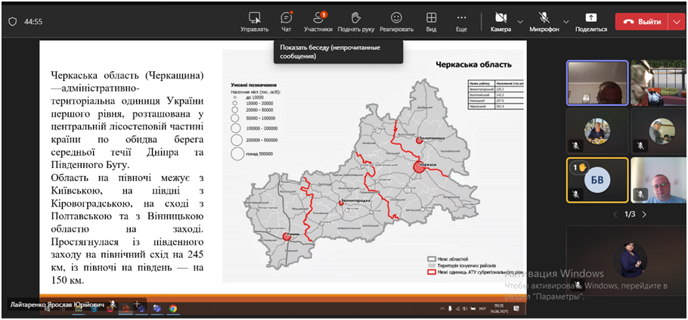Expand the microphone options arrow
This screenshot has width=688, height=320.
pyautogui.click(x=564, y=21)
